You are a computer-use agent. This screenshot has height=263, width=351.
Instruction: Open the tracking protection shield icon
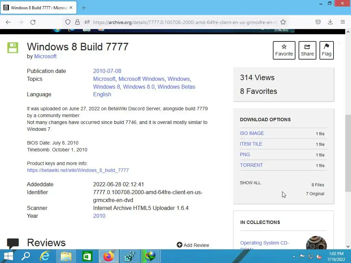(68, 22)
